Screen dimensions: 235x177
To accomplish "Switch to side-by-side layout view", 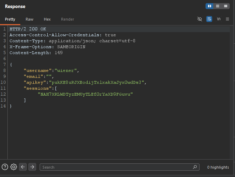I will coord(209,6).
